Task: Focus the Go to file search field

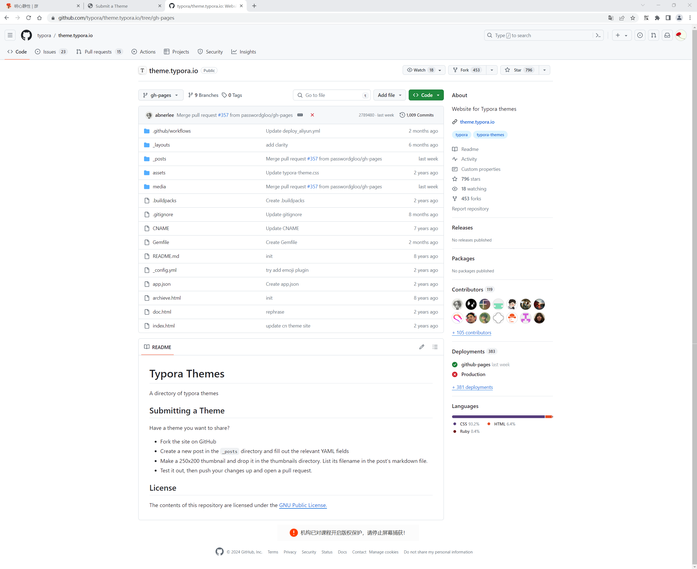Action: coord(332,95)
